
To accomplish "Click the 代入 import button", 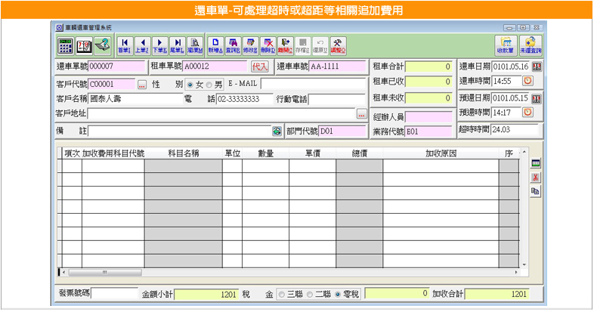I will [260, 66].
